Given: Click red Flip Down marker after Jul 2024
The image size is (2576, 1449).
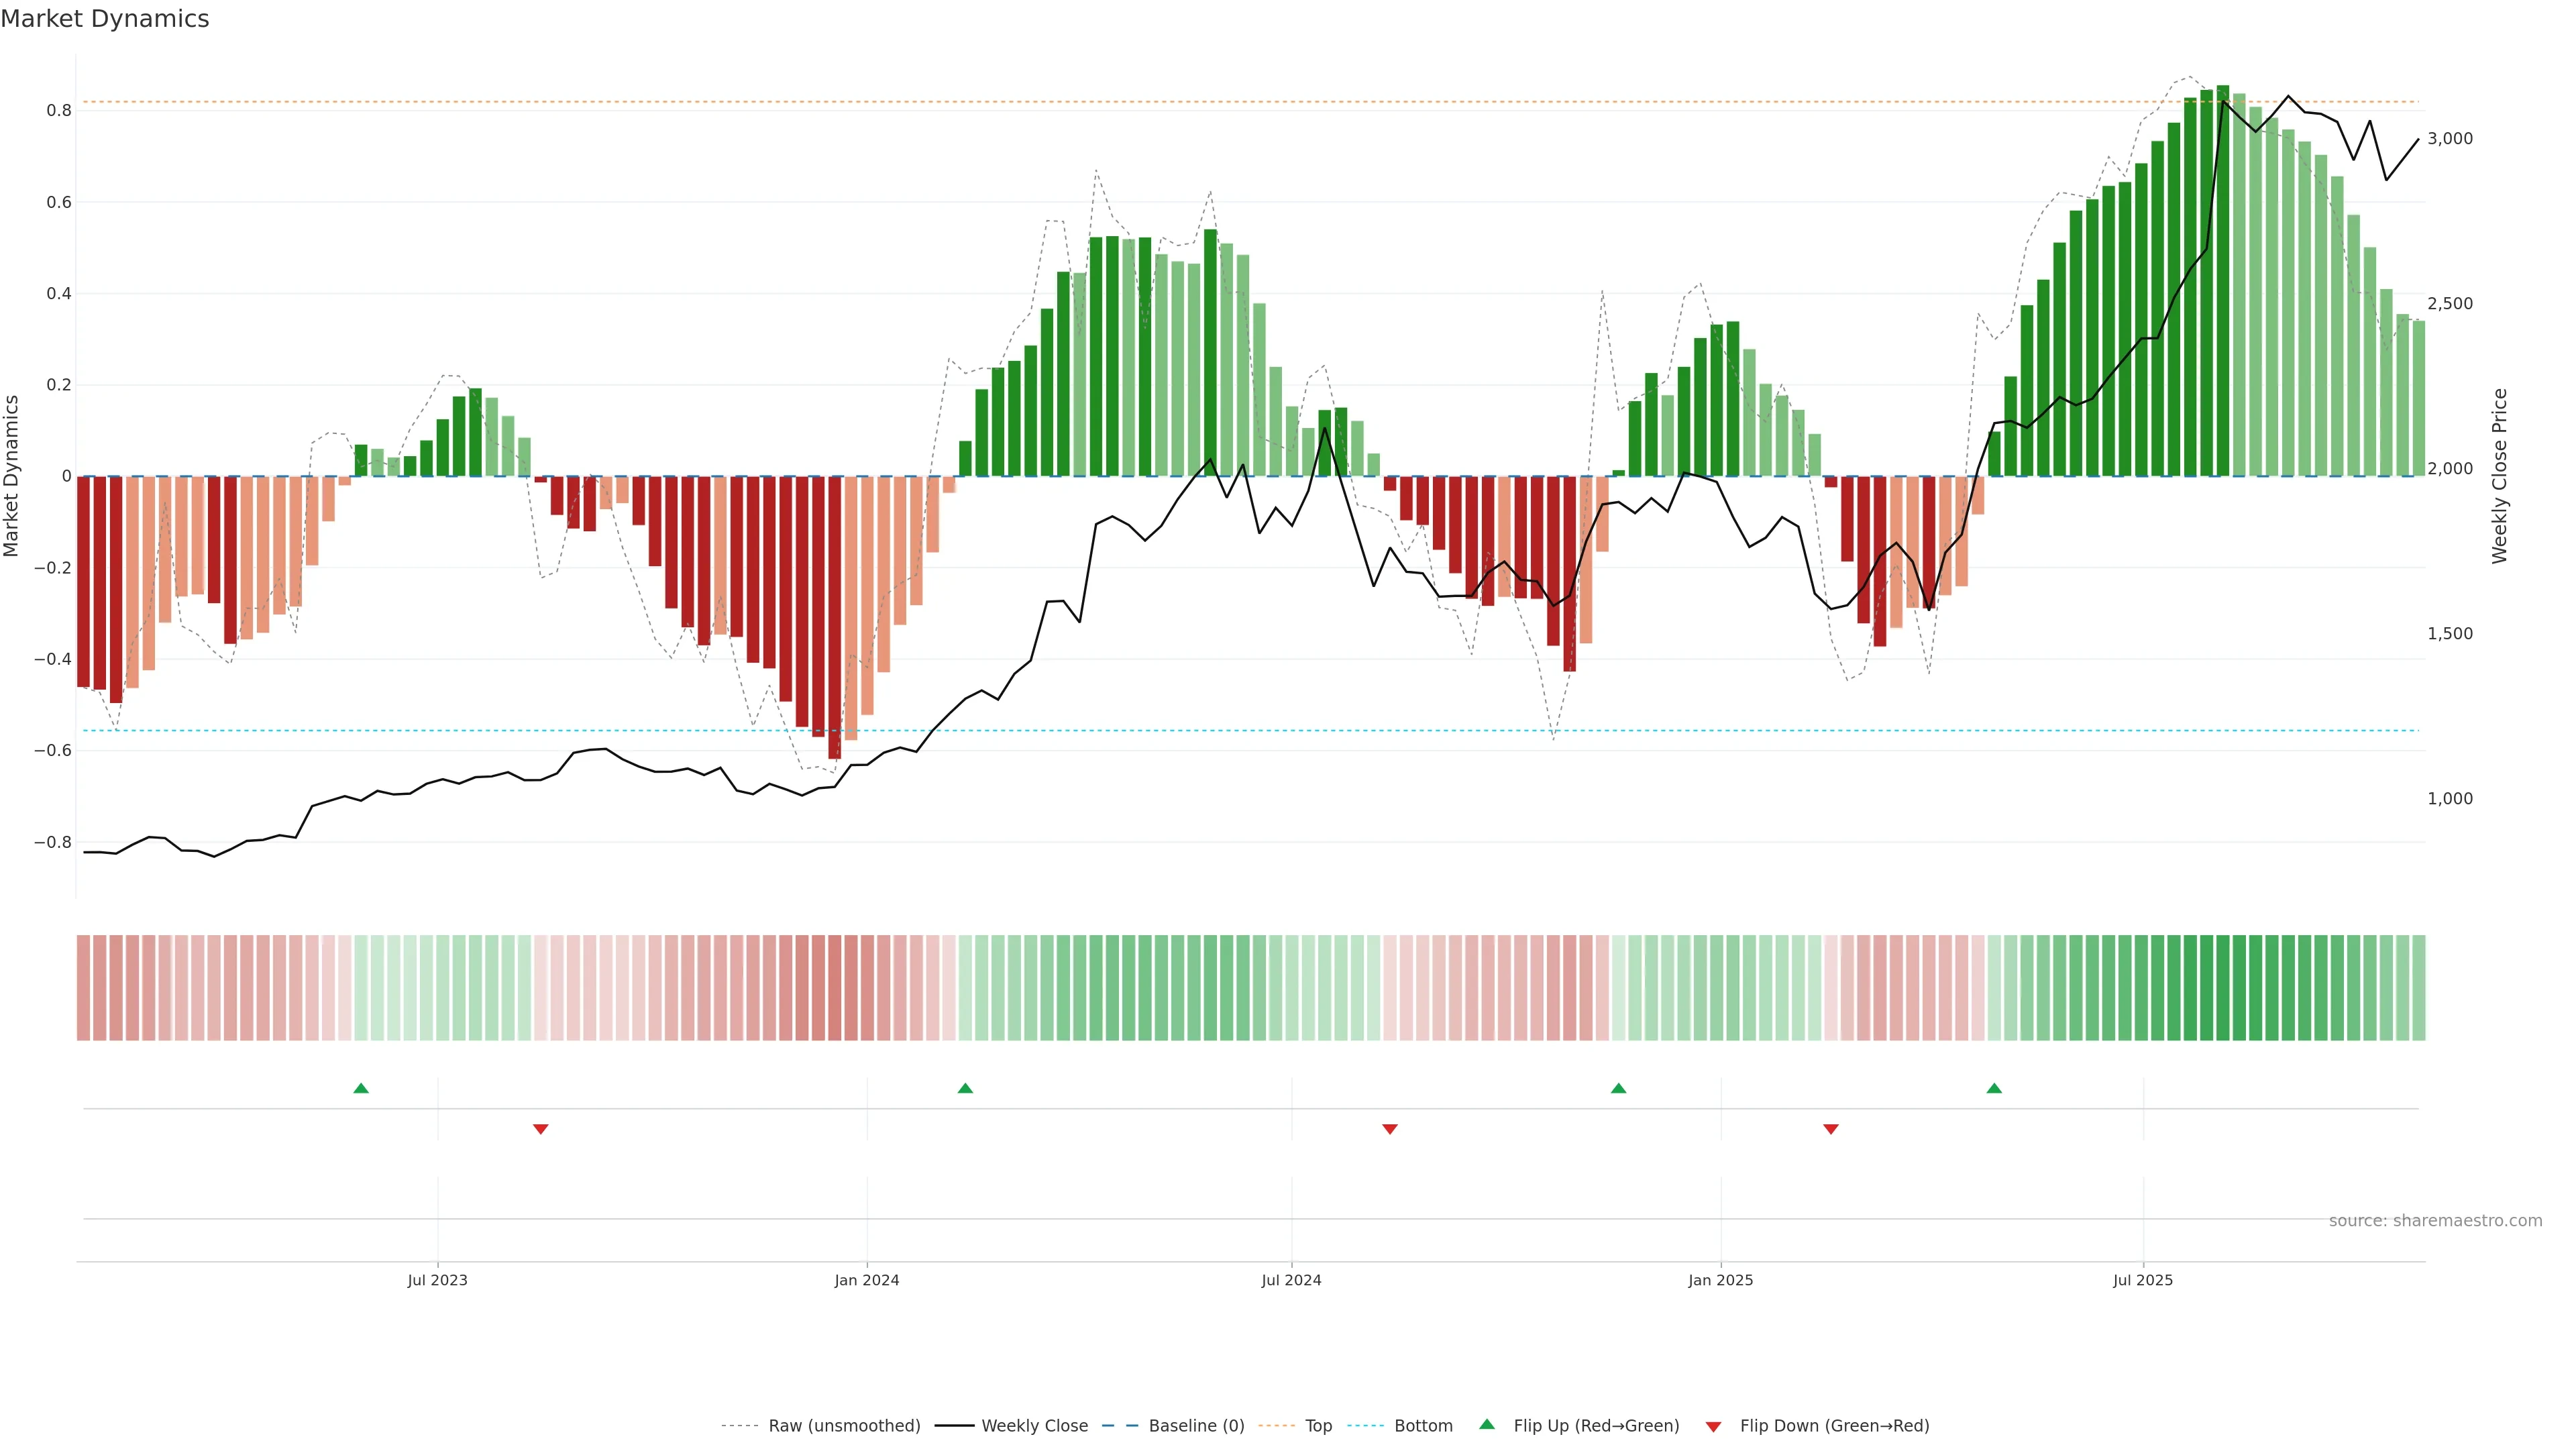Looking at the screenshot, I should [1389, 1129].
